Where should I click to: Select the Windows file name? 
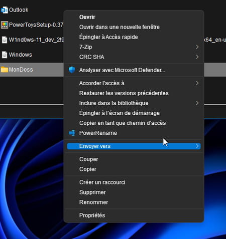[21, 55]
